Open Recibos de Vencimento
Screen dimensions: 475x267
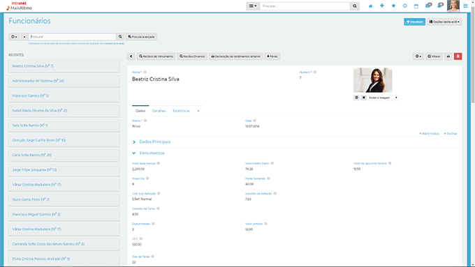tap(156, 56)
